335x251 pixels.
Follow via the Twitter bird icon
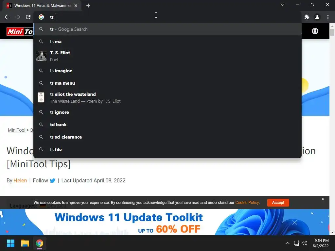52,181
